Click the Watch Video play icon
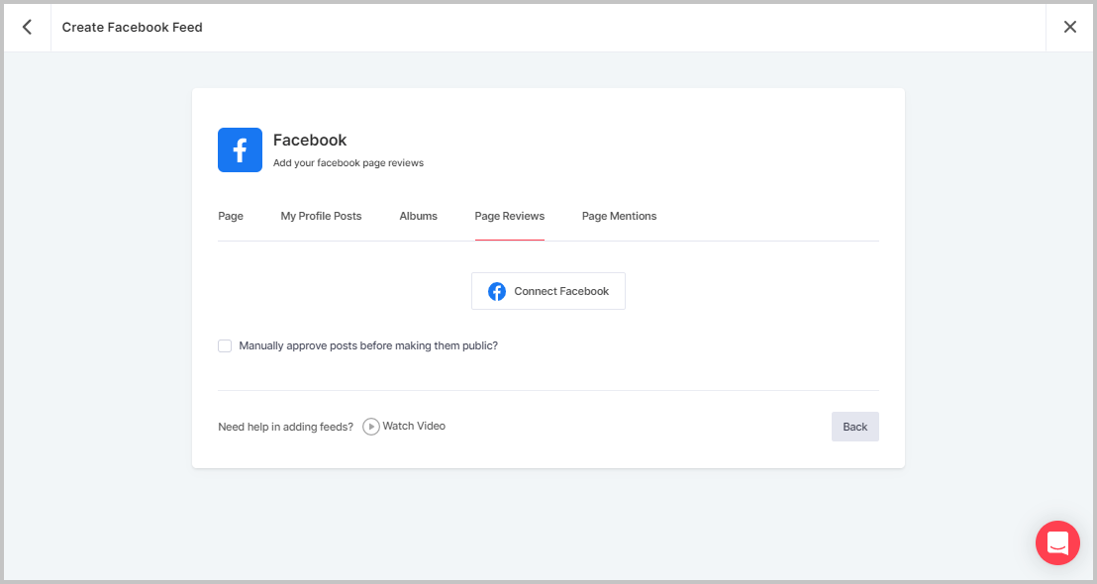Image resolution: width=1097 pixels, height=584 pixels. [370, 426]
